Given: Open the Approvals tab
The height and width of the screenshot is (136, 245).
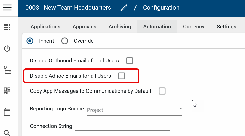Looking at the screenshot, I should (x=84, y=27).
